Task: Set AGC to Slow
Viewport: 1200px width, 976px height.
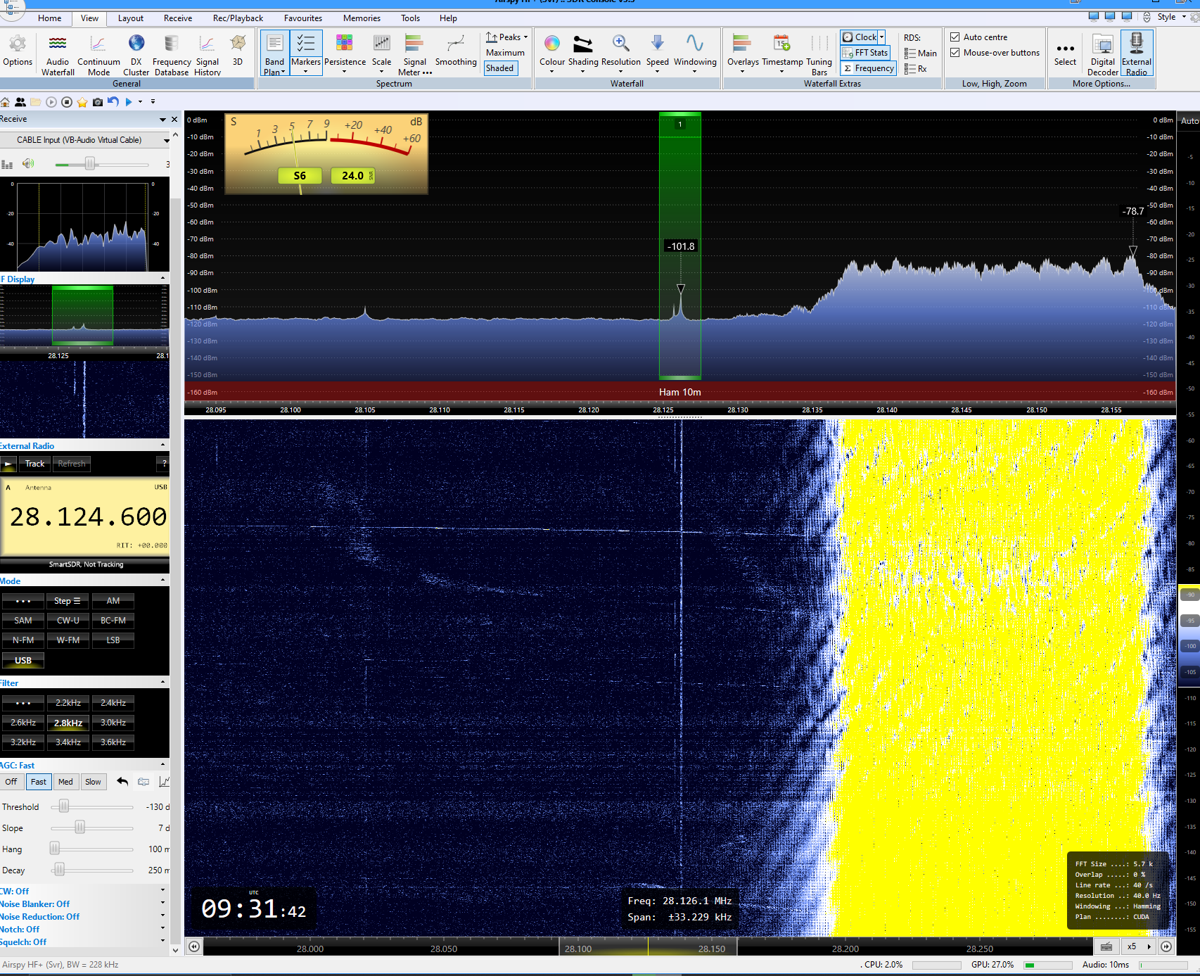Action: (x=93, y=782)
